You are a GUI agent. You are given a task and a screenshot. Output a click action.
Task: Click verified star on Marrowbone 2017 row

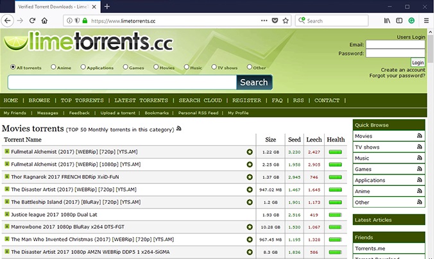250,227
